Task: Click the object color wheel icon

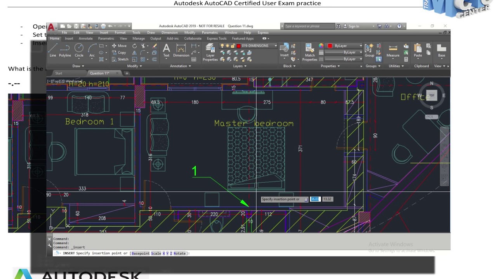Action: click(321, 46)
